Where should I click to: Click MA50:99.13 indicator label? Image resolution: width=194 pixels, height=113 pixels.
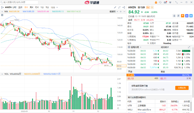(x=58, y=11)
